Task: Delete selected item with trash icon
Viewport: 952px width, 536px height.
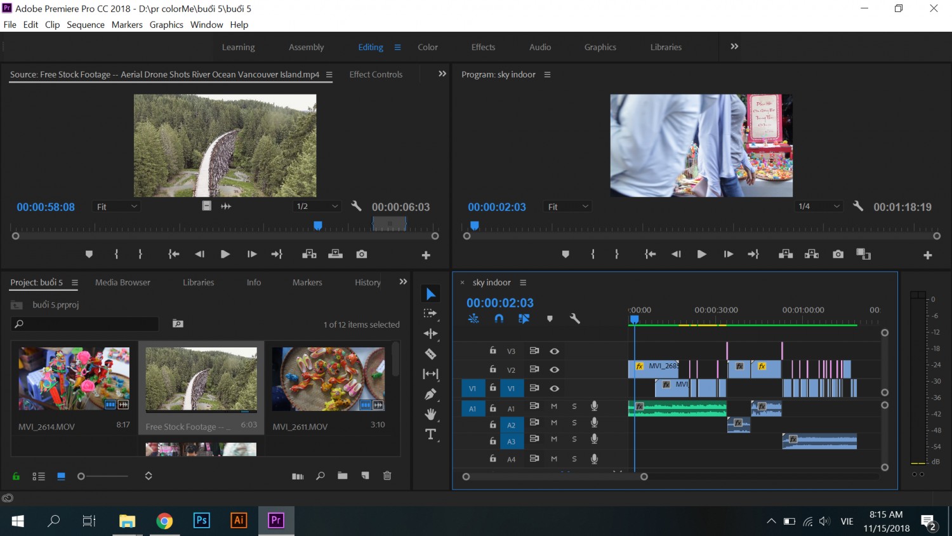Action: coord(387,476)
